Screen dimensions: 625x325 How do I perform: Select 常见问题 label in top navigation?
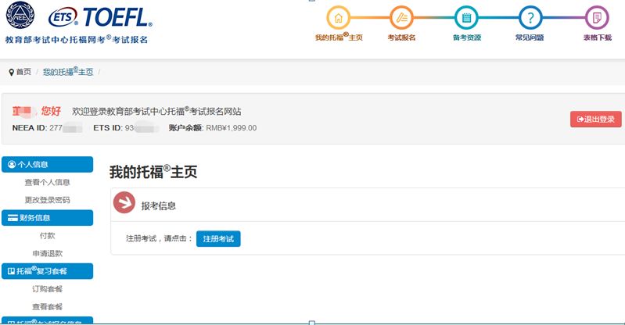(530, 37)
